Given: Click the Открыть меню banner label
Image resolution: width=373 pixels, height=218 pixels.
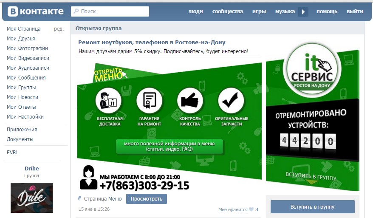Looking at the screenshot, I should (x=108, y=74).
